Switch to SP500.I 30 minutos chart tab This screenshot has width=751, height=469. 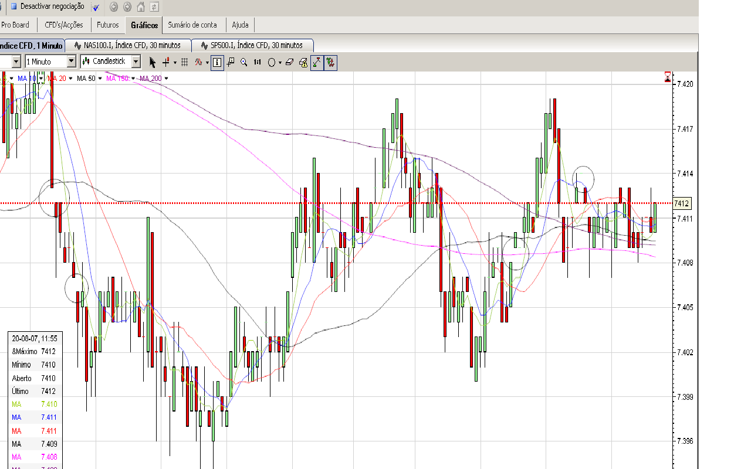point(252,45)
